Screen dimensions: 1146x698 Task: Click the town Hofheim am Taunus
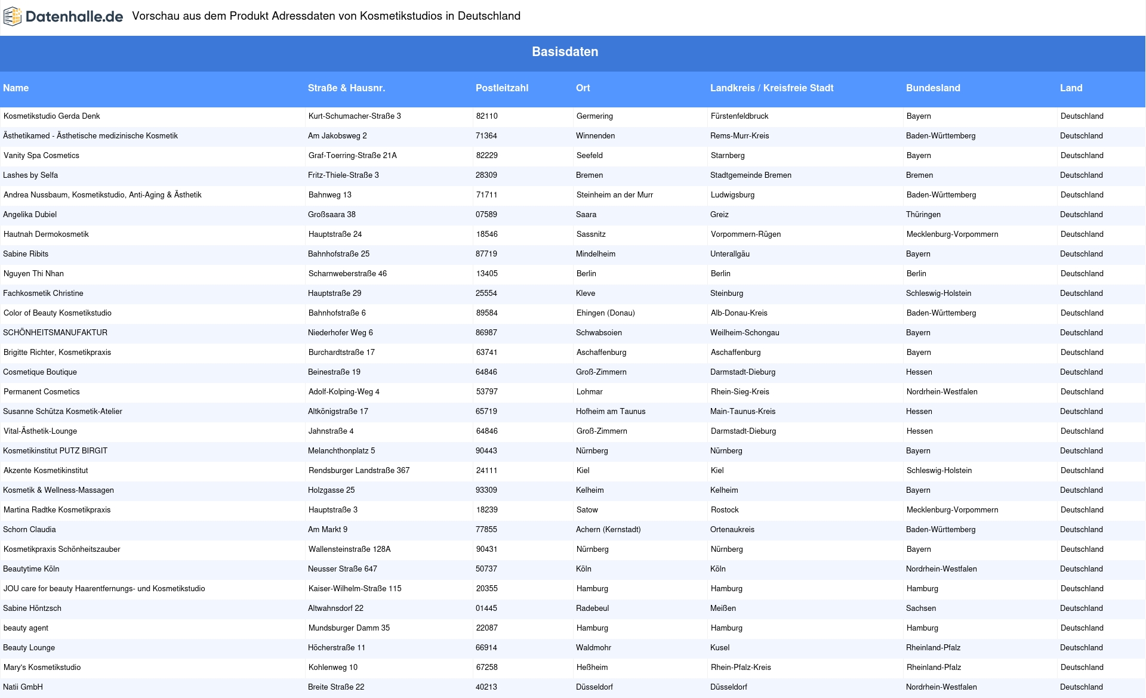[x=611, y=412]
